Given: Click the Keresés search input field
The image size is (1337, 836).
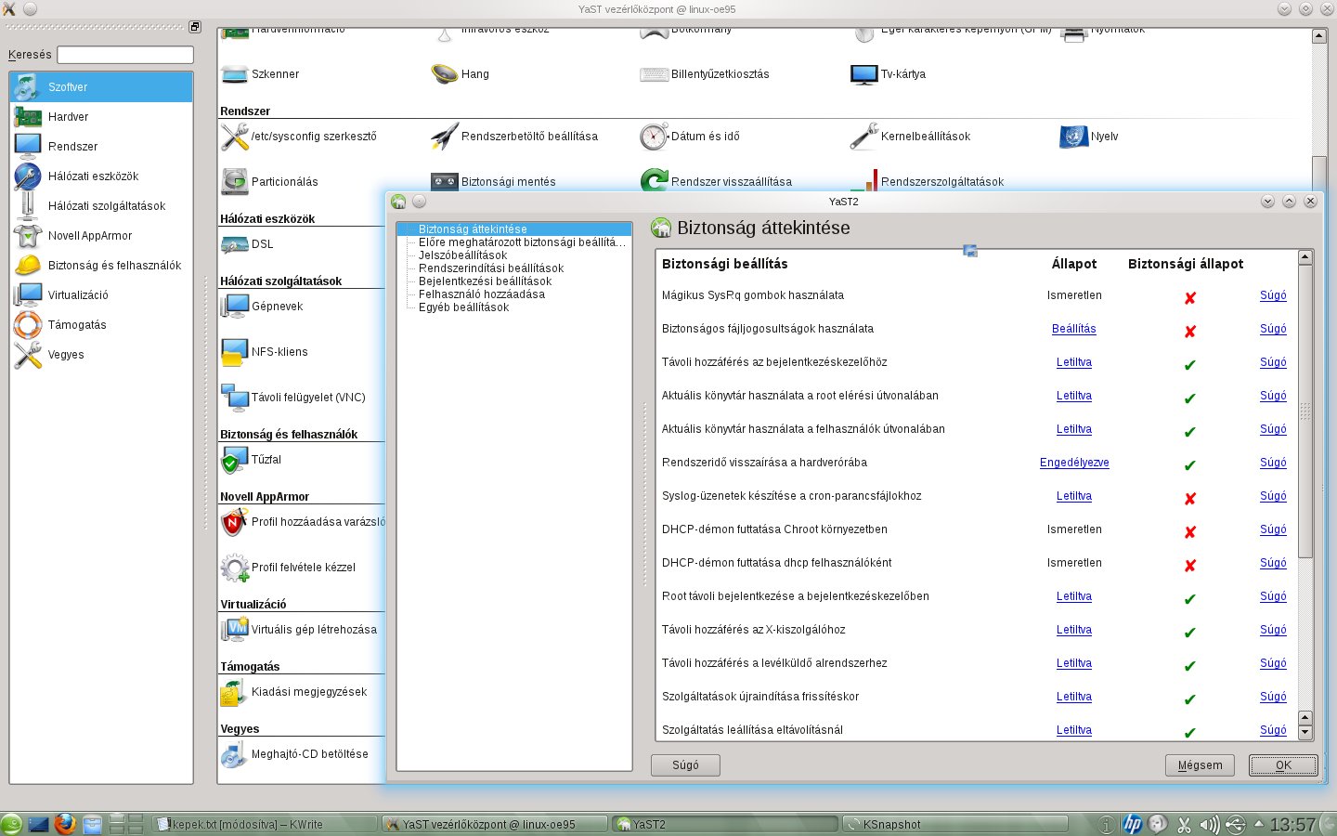Looking at the screenshot, I should point(125,55).
